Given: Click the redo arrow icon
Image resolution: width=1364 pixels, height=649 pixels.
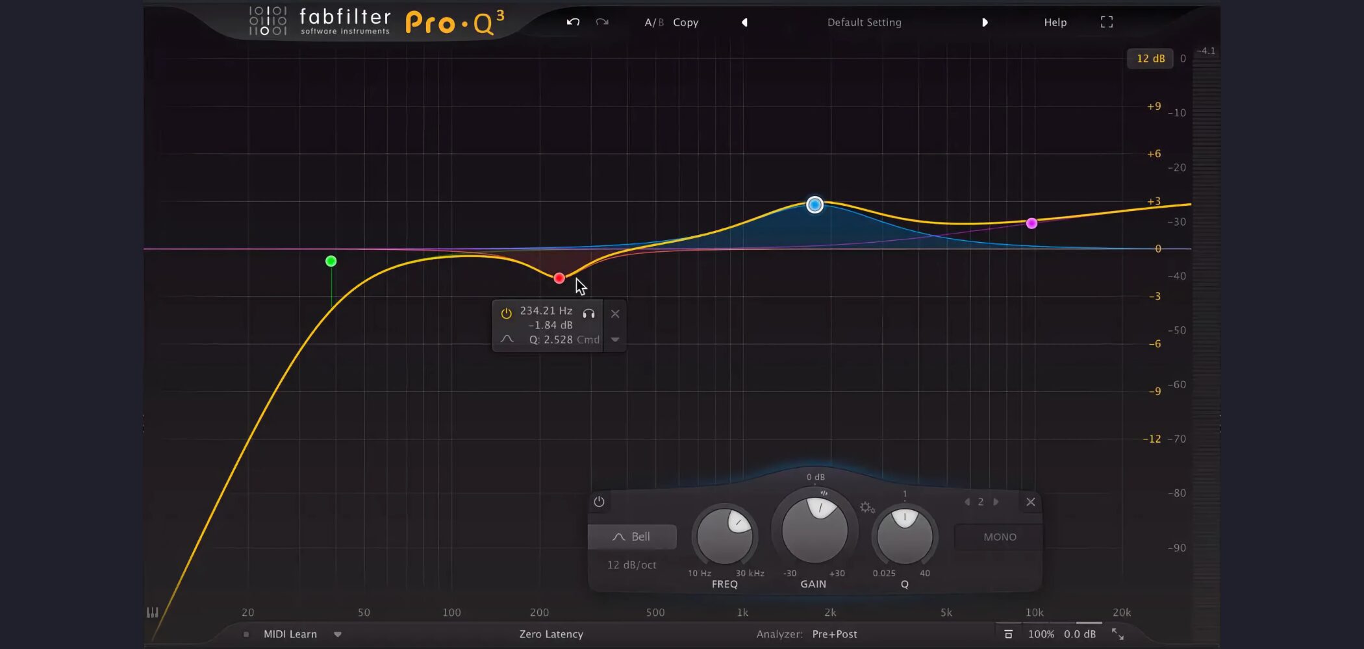Looking at the screenshot, I should tap(602, 22).
